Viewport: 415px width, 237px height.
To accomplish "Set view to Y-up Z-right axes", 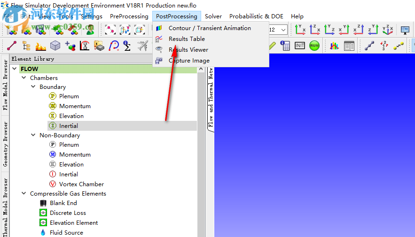I will [329, 30].
